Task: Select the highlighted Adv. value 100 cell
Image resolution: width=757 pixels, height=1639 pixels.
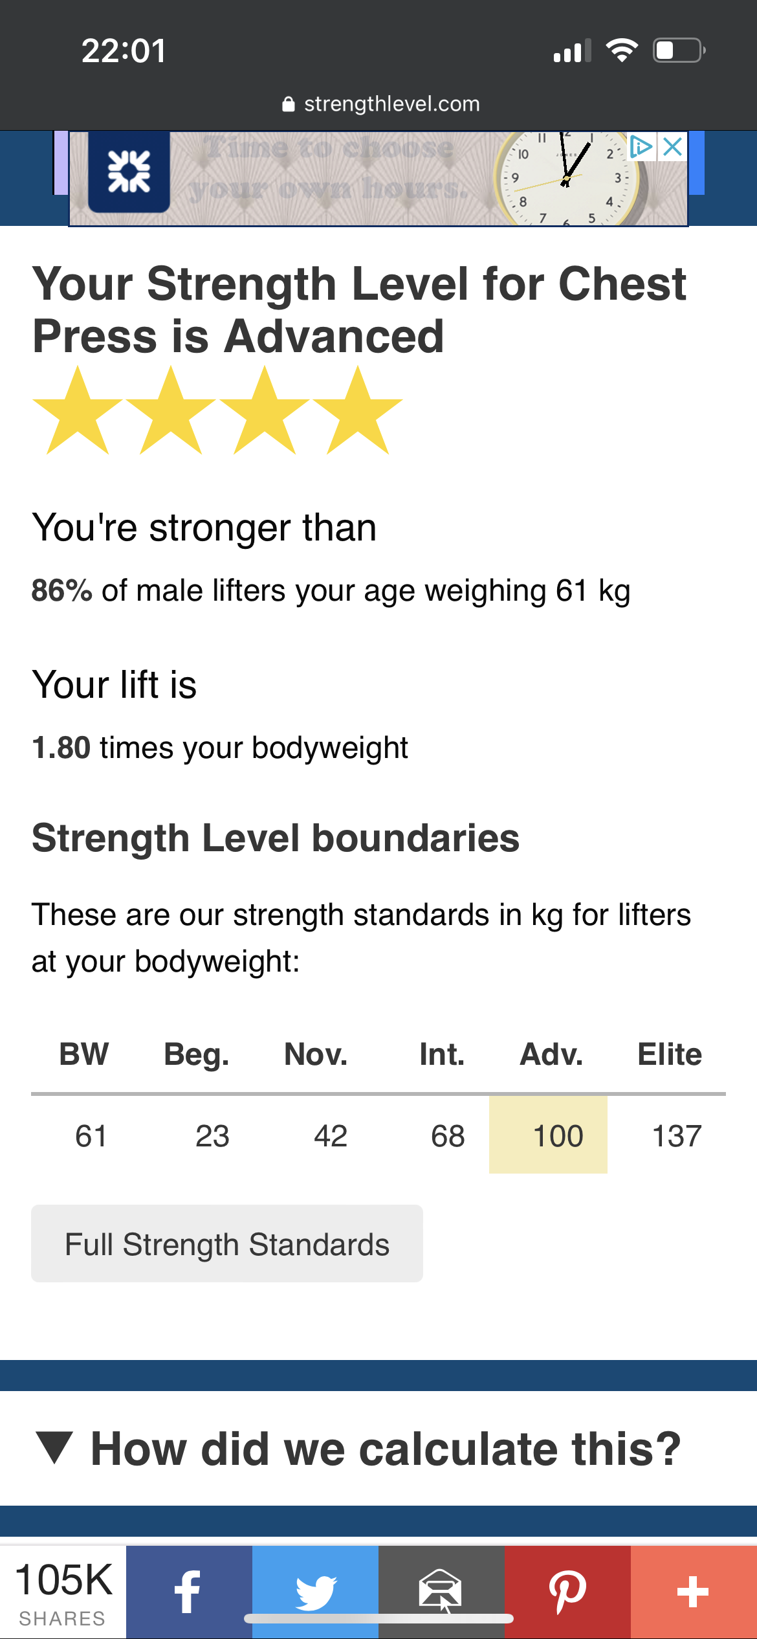Action: tap(548, 1135)
